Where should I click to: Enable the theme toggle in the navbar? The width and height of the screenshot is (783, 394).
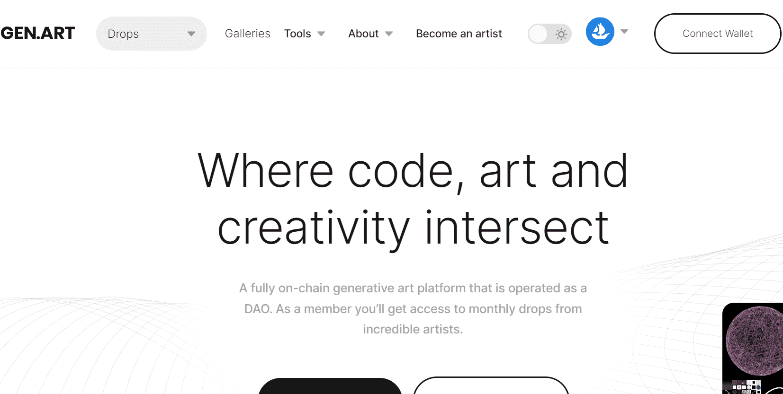point(549,34)
